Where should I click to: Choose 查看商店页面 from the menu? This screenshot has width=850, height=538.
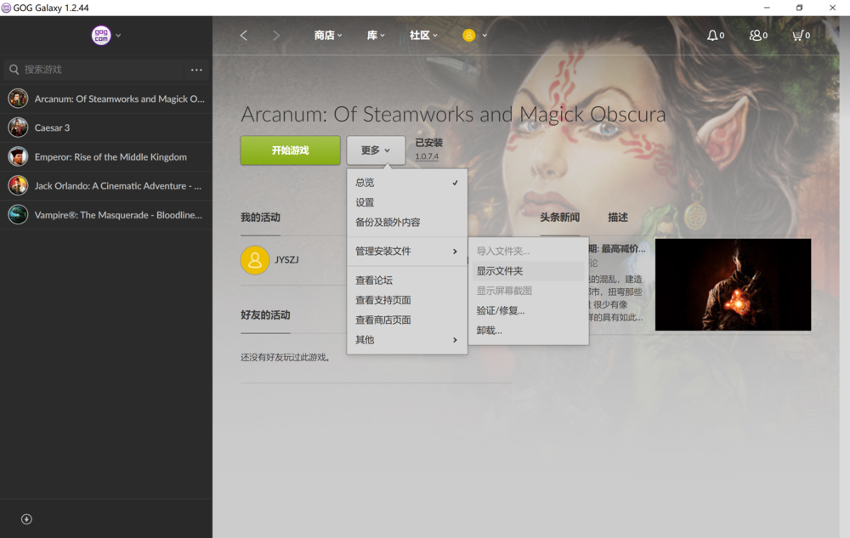[x=407, y=320]
